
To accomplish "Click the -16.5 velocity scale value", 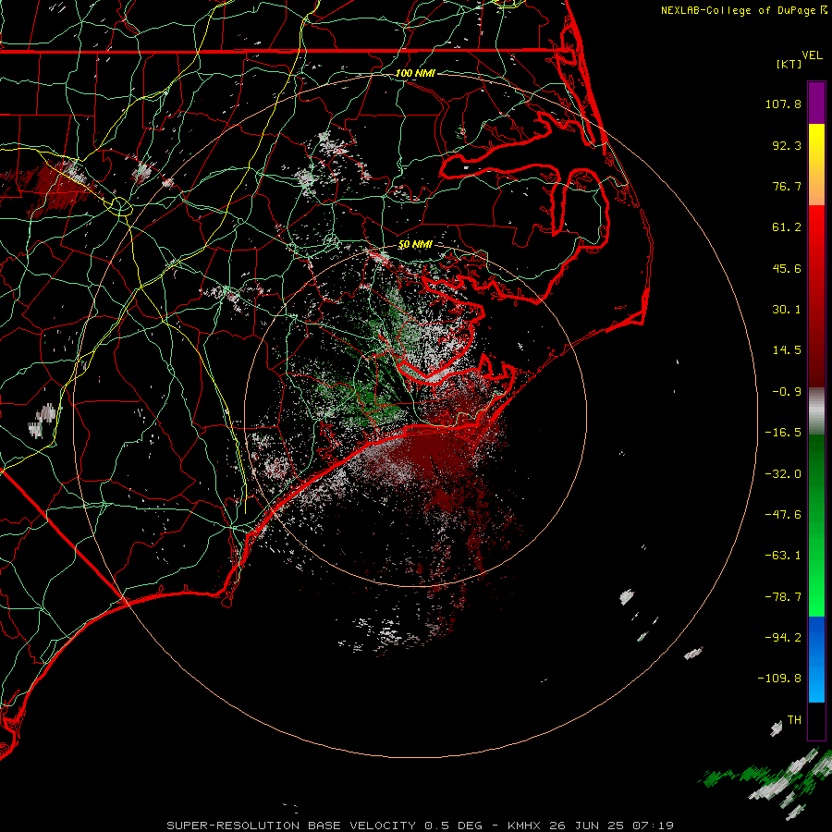I will pyautogui.click(x=783, y=433).
